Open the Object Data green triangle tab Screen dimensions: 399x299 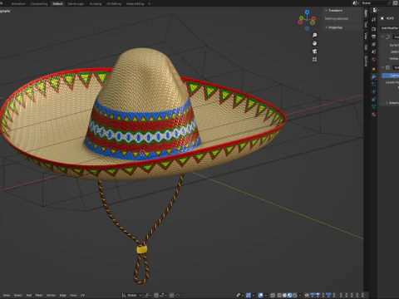(x=374, y=106)
